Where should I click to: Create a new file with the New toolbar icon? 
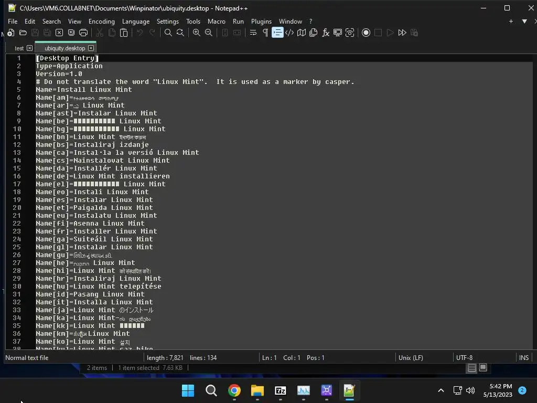pyautogui.click(x=10, y=33)
